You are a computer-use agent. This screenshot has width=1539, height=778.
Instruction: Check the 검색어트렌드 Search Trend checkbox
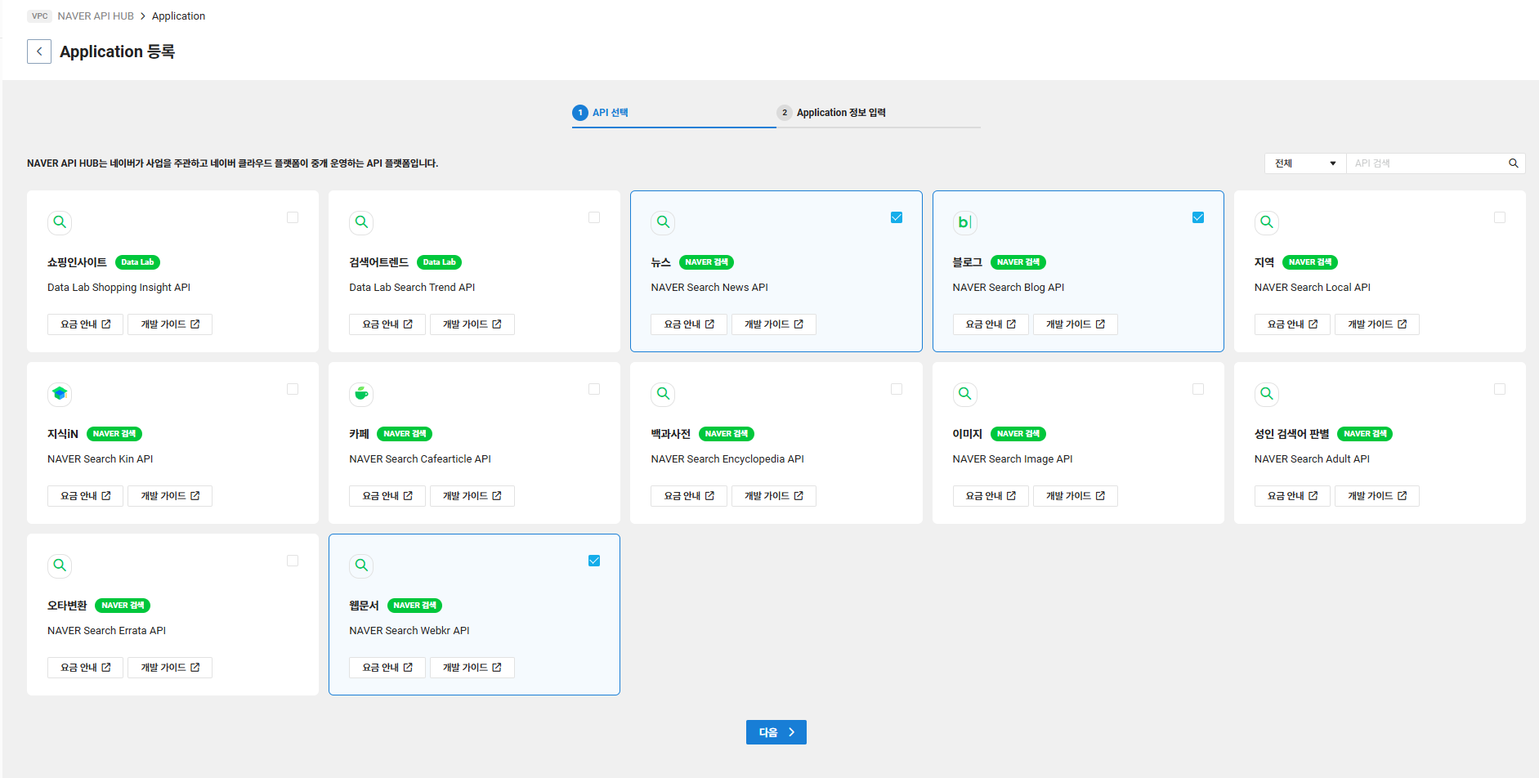coord(594,217)
